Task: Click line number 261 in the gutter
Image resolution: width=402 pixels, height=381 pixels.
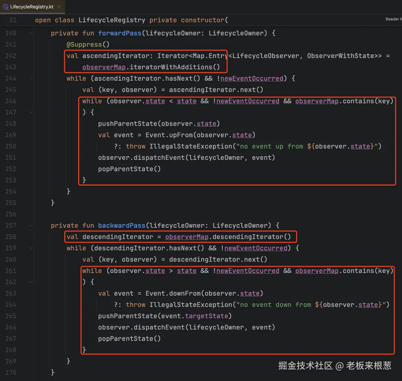Action: [x=11, y=270]
